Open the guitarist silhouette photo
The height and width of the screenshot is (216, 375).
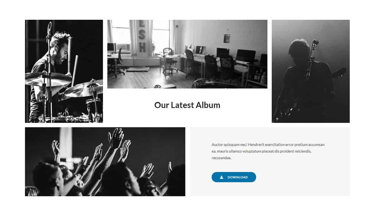click(x=311, y=71)
